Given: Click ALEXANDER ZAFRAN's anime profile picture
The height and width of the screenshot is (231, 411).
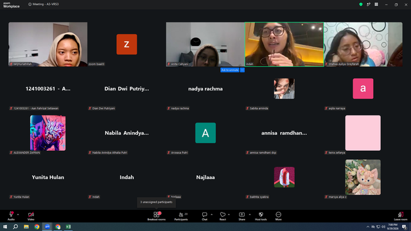Looking at the screenshot, I should [48, 133].
